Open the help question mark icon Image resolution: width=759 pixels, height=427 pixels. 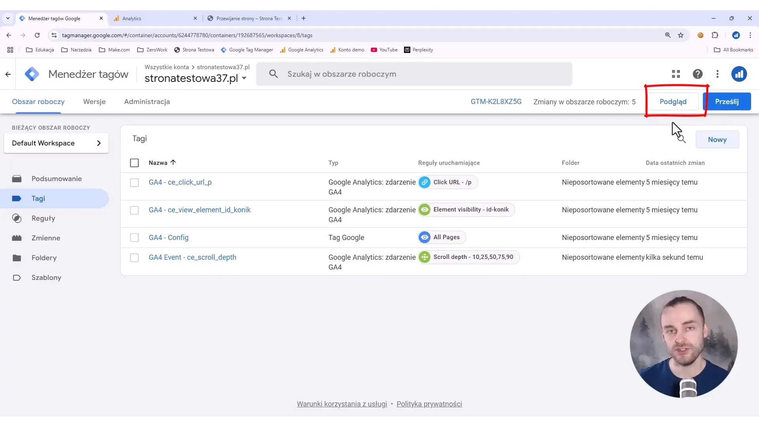click(x=698, y=74)
